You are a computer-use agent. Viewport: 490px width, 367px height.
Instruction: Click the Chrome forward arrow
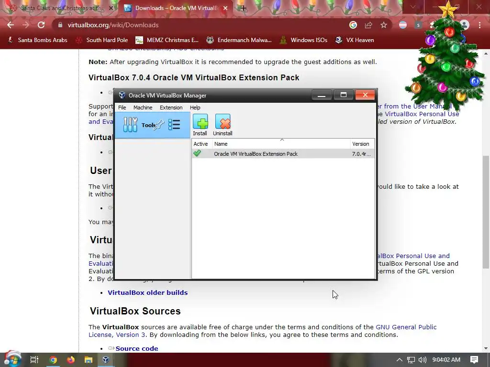[x=26, y=25]
